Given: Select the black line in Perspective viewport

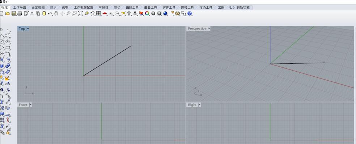Looking at the screenshot, I should (x=298, y=63).
